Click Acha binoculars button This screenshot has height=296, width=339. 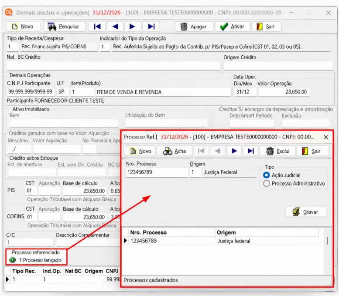tap(175, 151)
